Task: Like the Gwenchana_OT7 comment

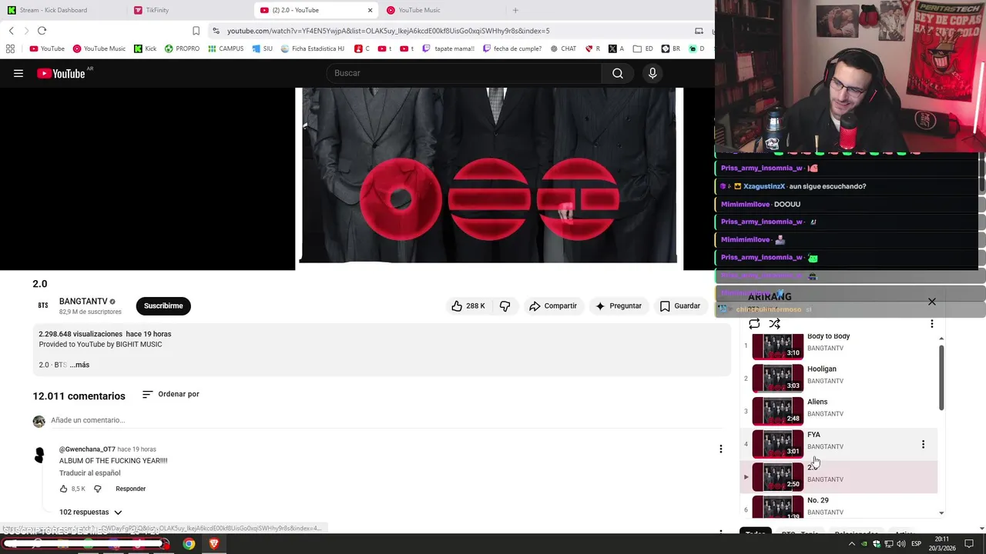Action: (x=64, y=489)
